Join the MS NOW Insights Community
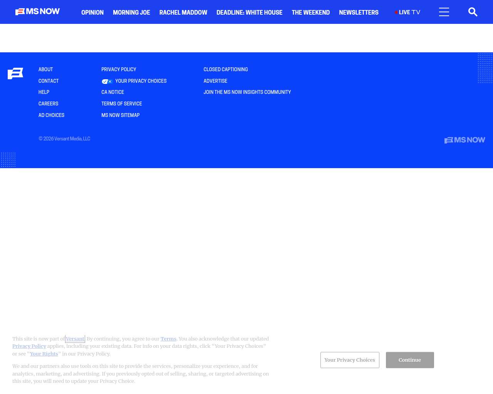 (247, 92)
